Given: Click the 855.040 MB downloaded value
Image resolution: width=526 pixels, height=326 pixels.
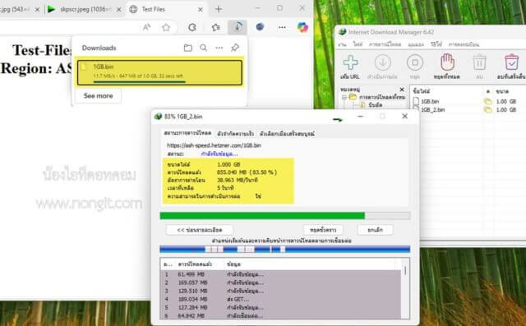Looking at the screenshot, I should point(247,172).
